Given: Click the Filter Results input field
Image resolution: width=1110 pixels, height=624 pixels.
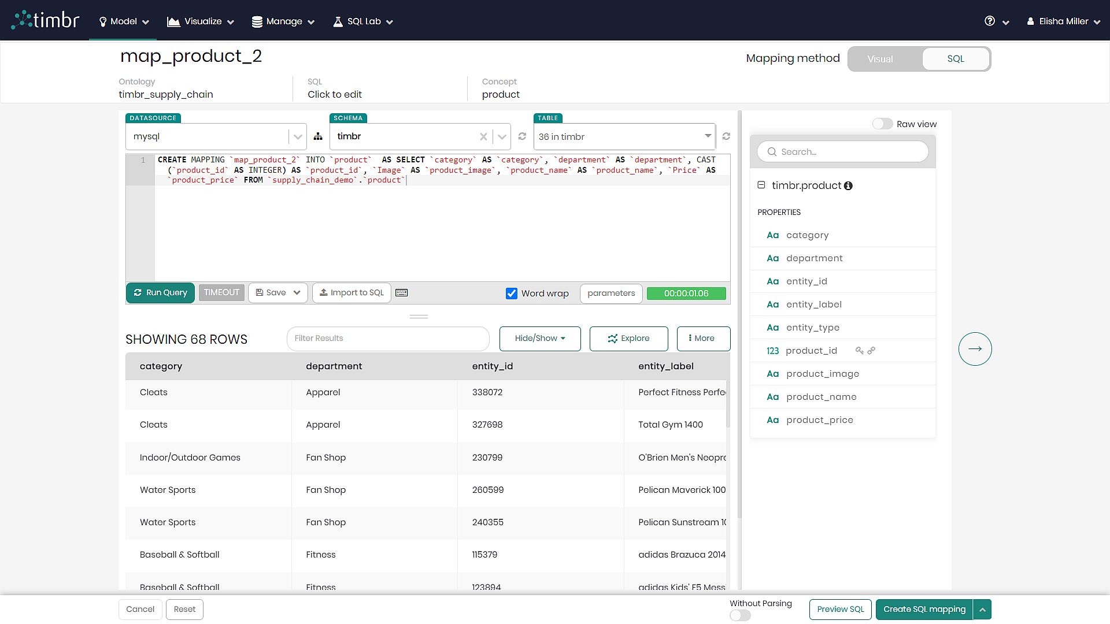Looking at the screenshot, I should (387, 339).
